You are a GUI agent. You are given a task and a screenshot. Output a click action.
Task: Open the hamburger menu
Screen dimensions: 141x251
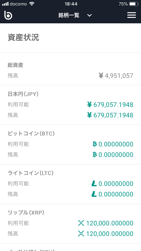(x=132, y=15)
